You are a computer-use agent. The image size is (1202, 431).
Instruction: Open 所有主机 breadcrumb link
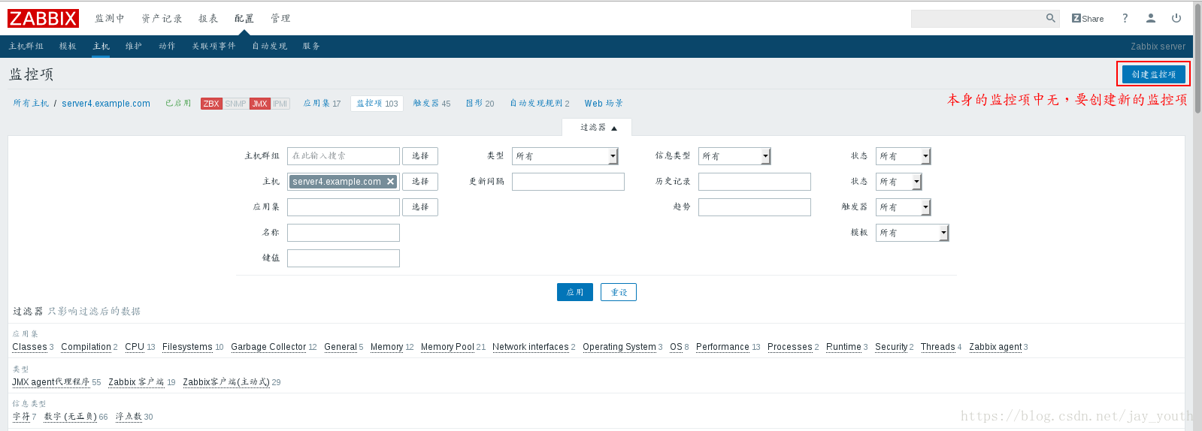pos(31,104)
